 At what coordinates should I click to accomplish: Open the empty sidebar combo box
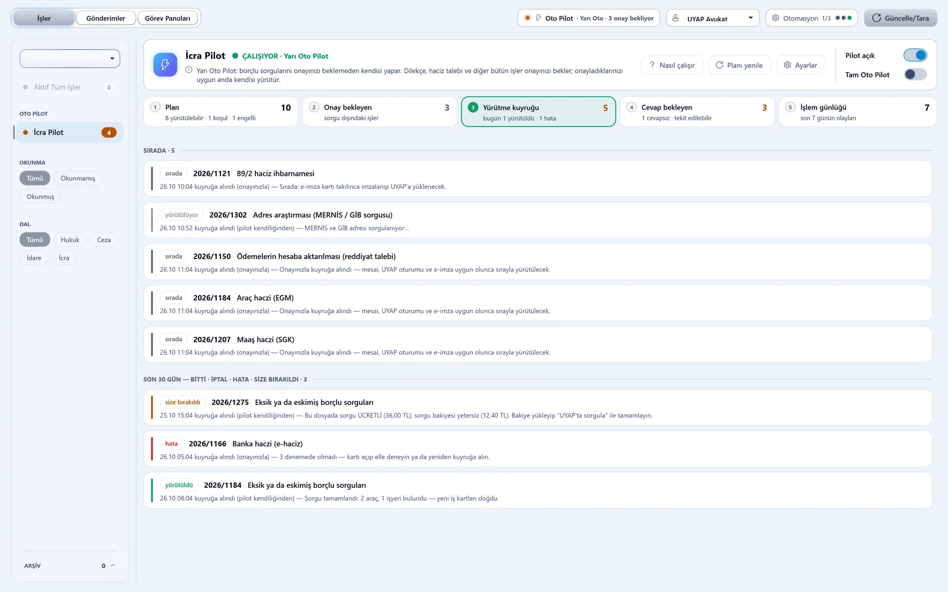(70, 59)
